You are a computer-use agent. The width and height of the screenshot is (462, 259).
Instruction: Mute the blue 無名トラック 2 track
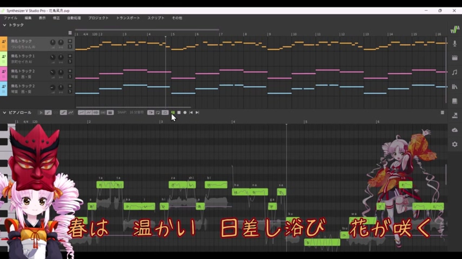coord(70,86)
